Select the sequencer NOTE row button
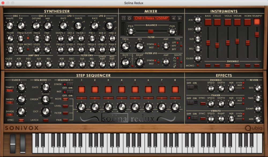This screenshot has height=157, width=268. pyautogui.click(x=65, y=99)
